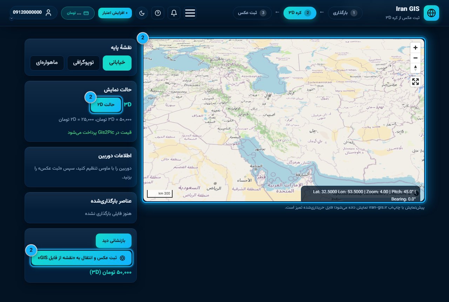Go to step 3 ثبت عکس
This screenshot has width=449, height=302.
pyautogui.click(x=252, y=13)
